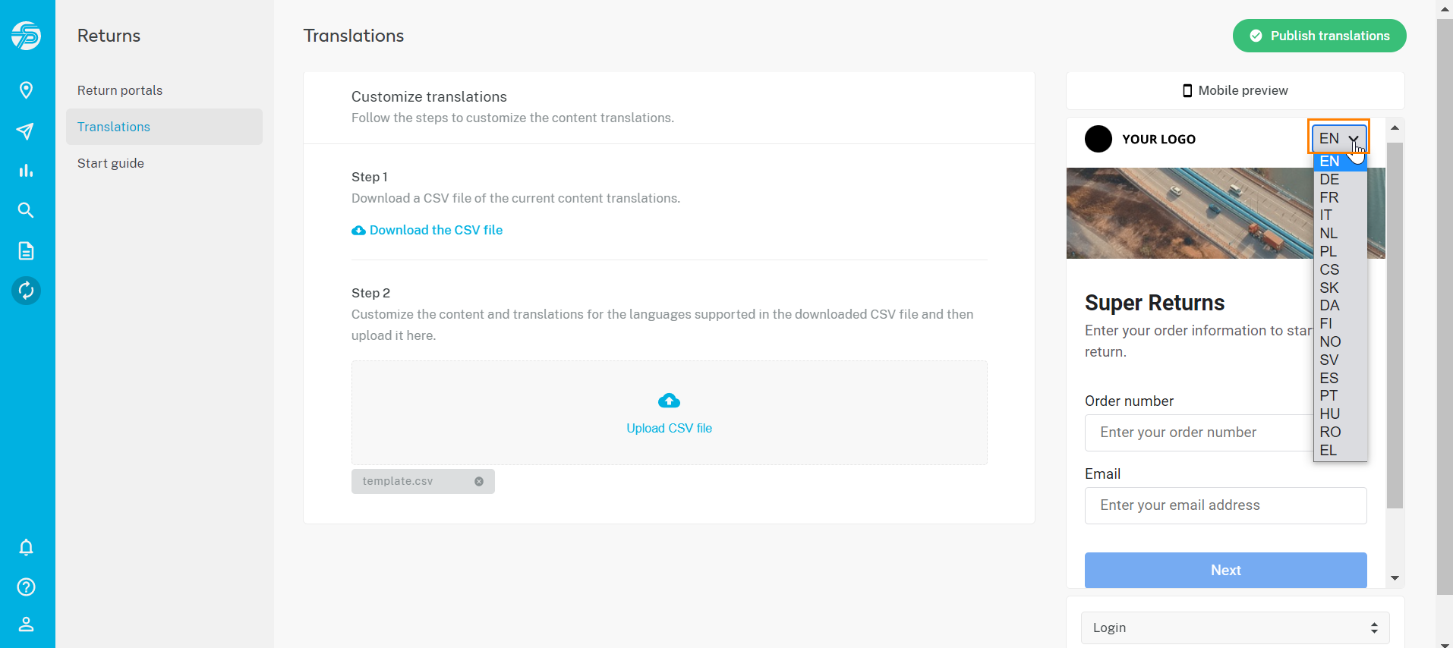Choose EL from the language list
Viewport: 1453px width, 648px height.
pyautogui.click(x=1341, y=451)
